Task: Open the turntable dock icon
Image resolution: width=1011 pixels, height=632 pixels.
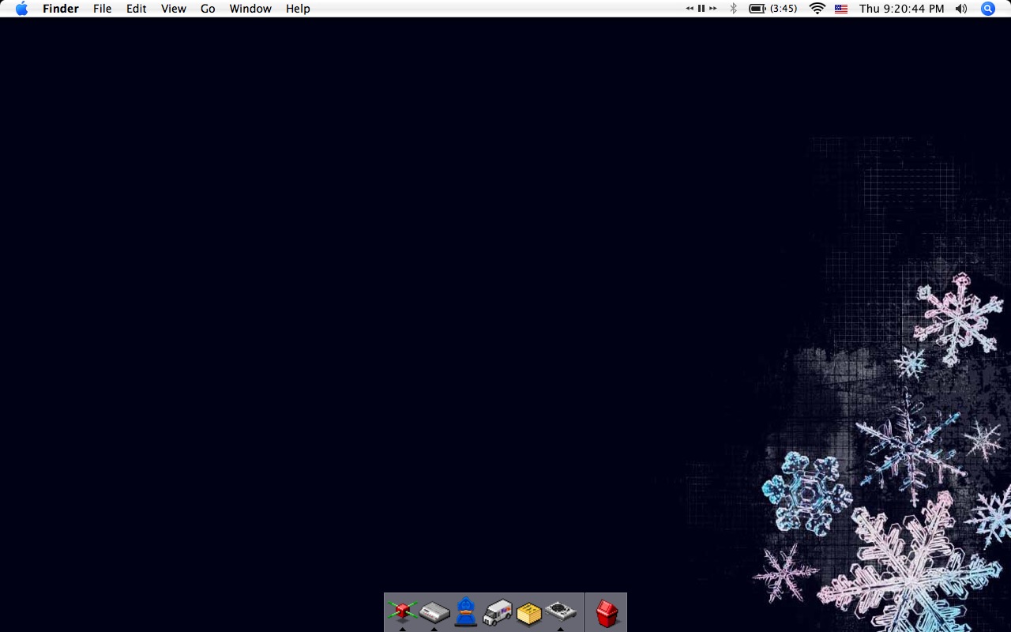Action: [x=561, y=611]
